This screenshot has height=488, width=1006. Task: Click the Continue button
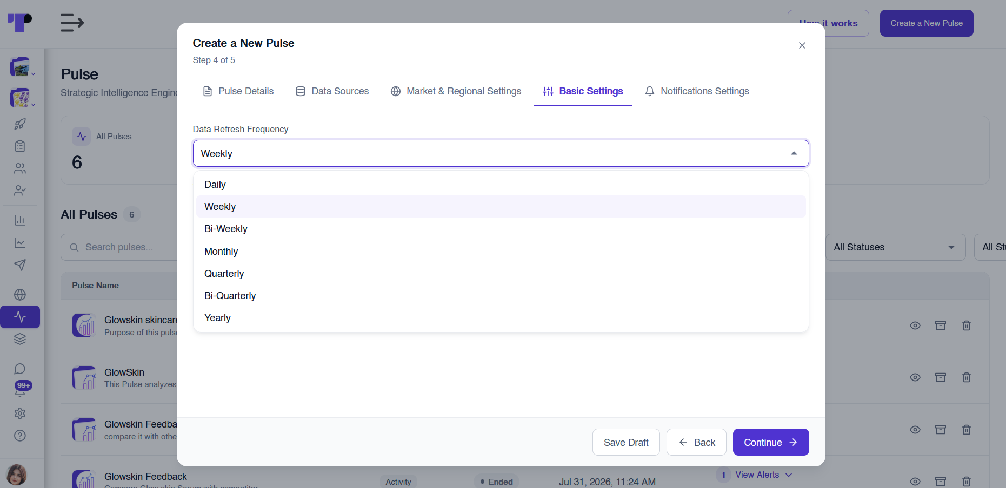pyautogui.click(x=771, y=442)
